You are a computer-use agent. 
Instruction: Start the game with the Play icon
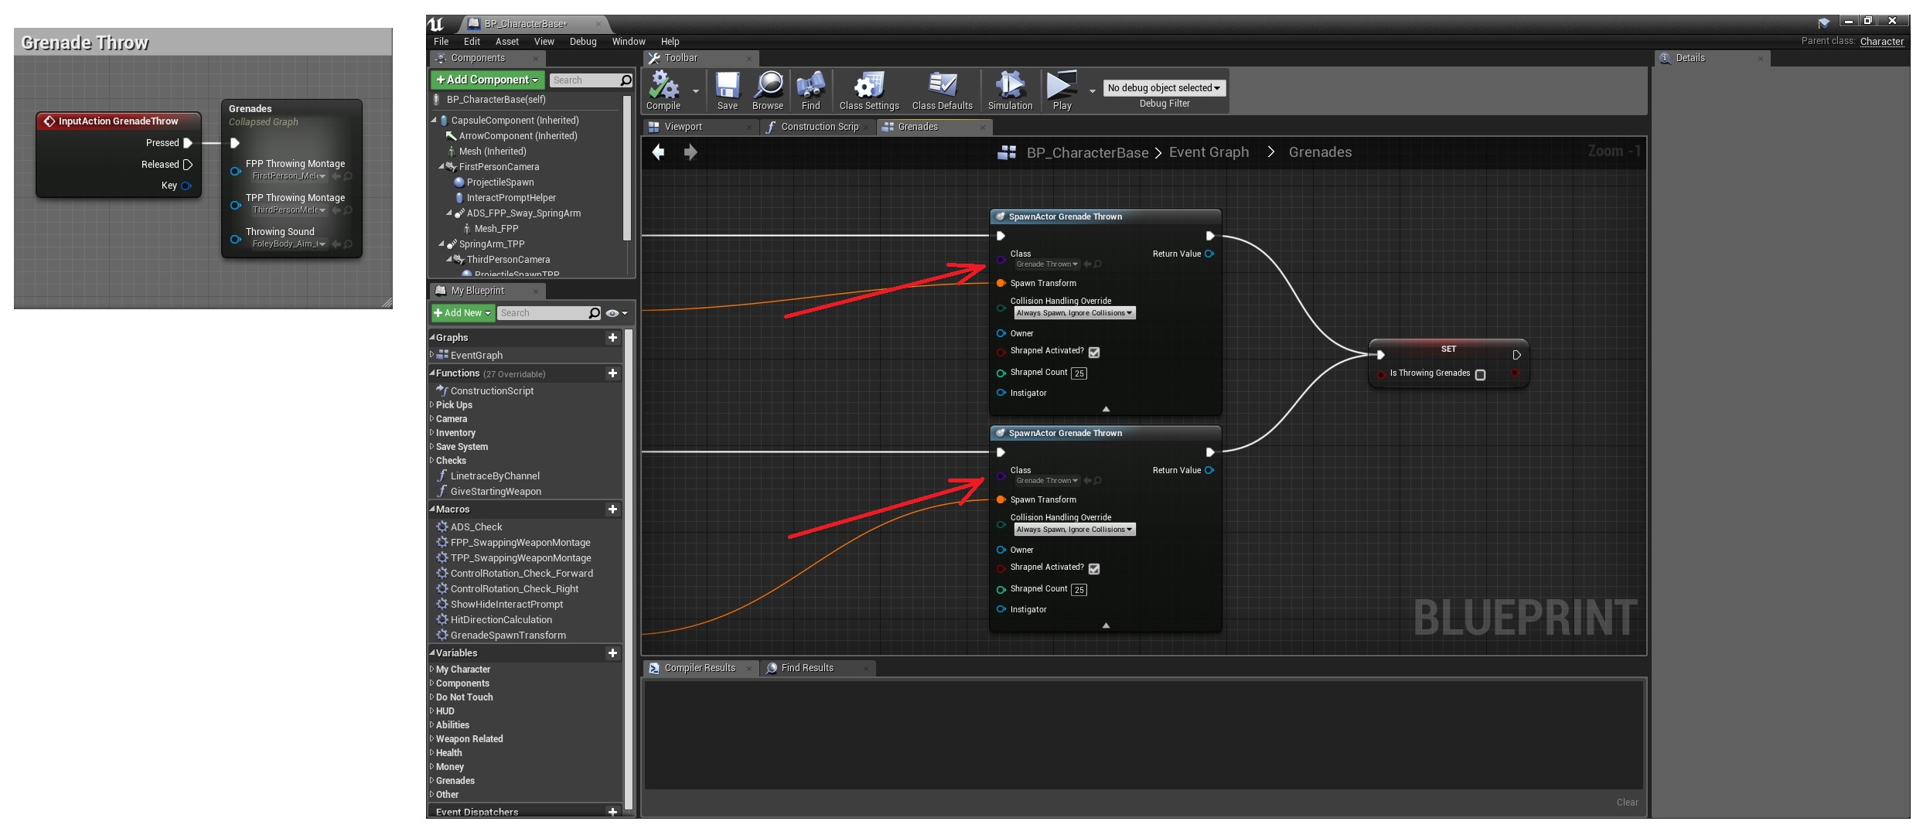(1062, 85)
